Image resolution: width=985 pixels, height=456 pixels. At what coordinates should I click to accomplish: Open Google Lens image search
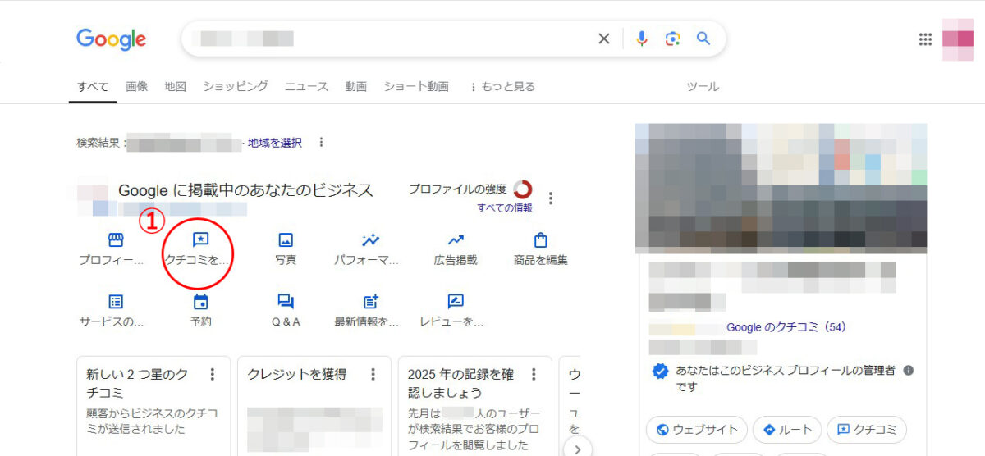[673, 39]
